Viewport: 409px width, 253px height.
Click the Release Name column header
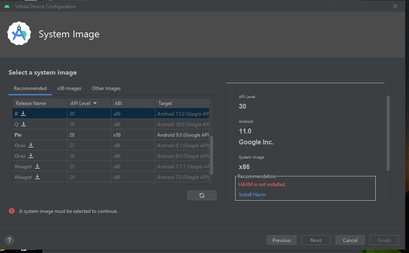[x=31, y=103]
